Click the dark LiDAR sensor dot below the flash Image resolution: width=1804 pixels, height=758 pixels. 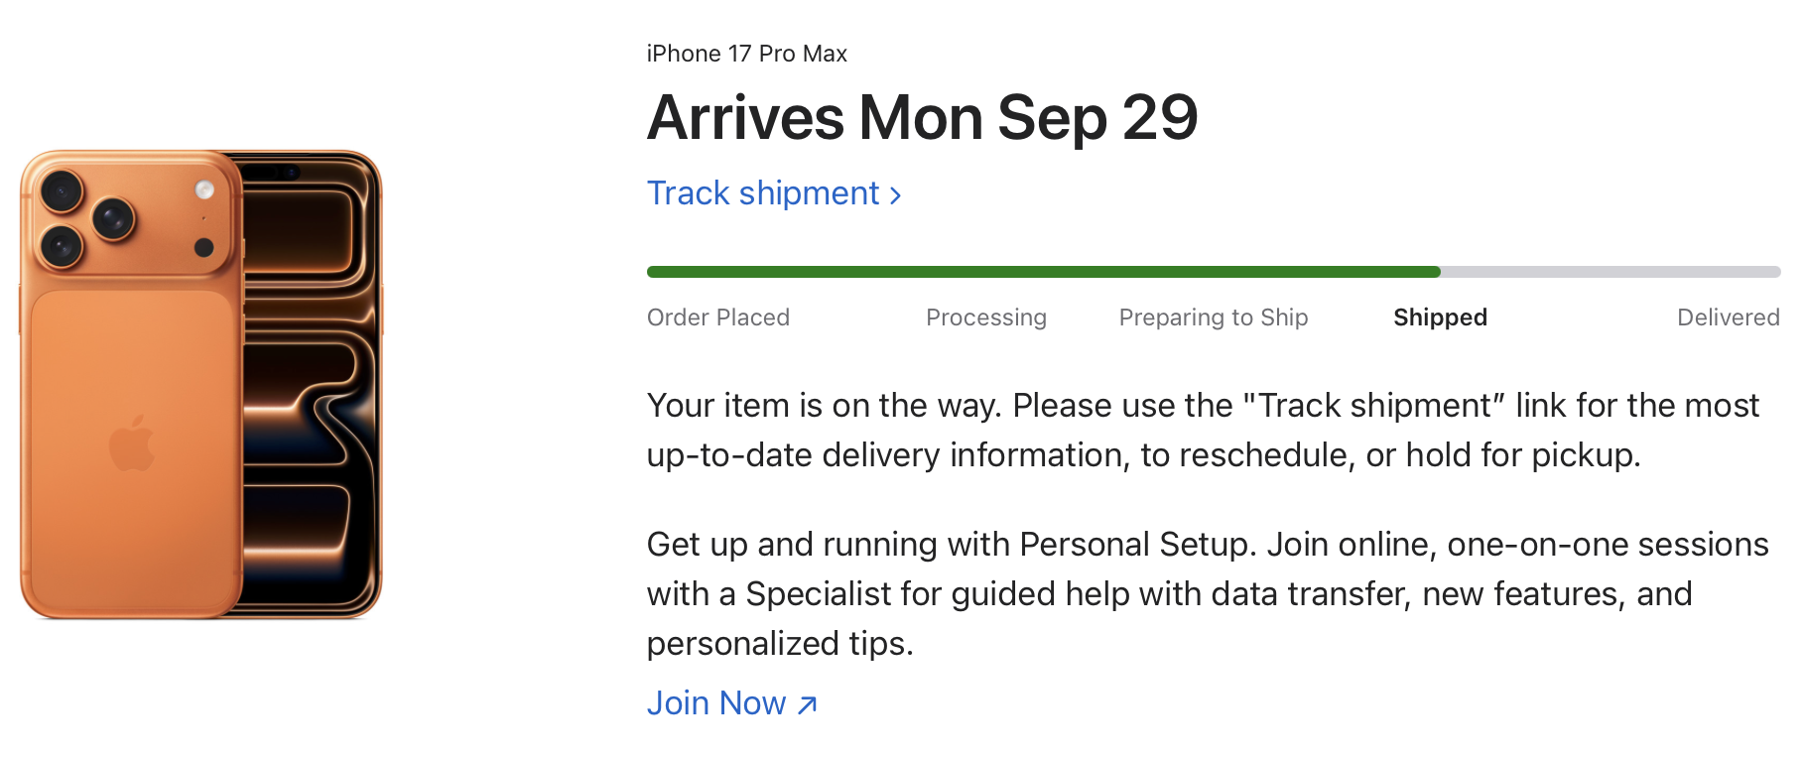[204, 247]
